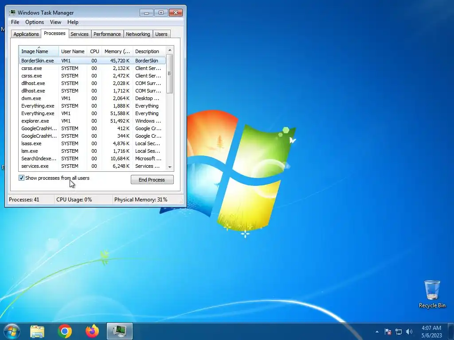Select GoogleCrashH... using 344 K

point(92,136)
